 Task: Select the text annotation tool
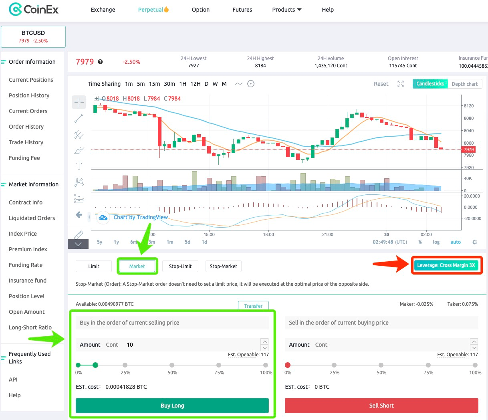[79, 166]
